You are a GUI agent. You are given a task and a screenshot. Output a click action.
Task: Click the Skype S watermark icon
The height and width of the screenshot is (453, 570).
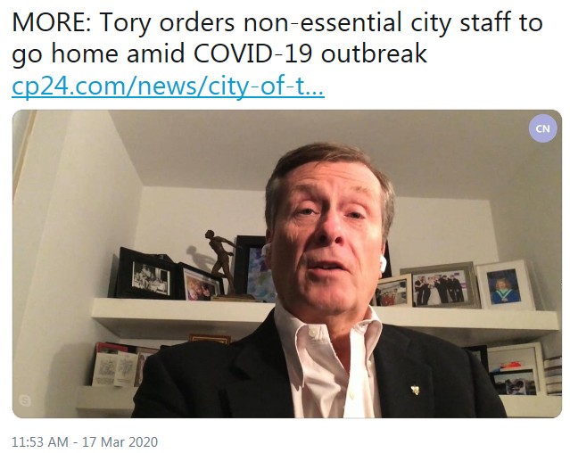coord(25,400)
